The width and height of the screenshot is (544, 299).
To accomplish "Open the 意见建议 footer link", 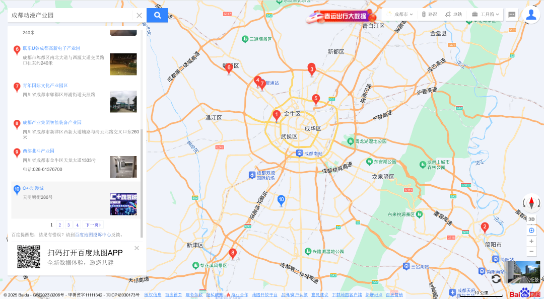I will pyautogui.click(x=320, y=295).
